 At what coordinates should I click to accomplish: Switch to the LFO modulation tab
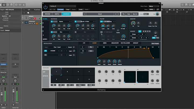point(84,43)
